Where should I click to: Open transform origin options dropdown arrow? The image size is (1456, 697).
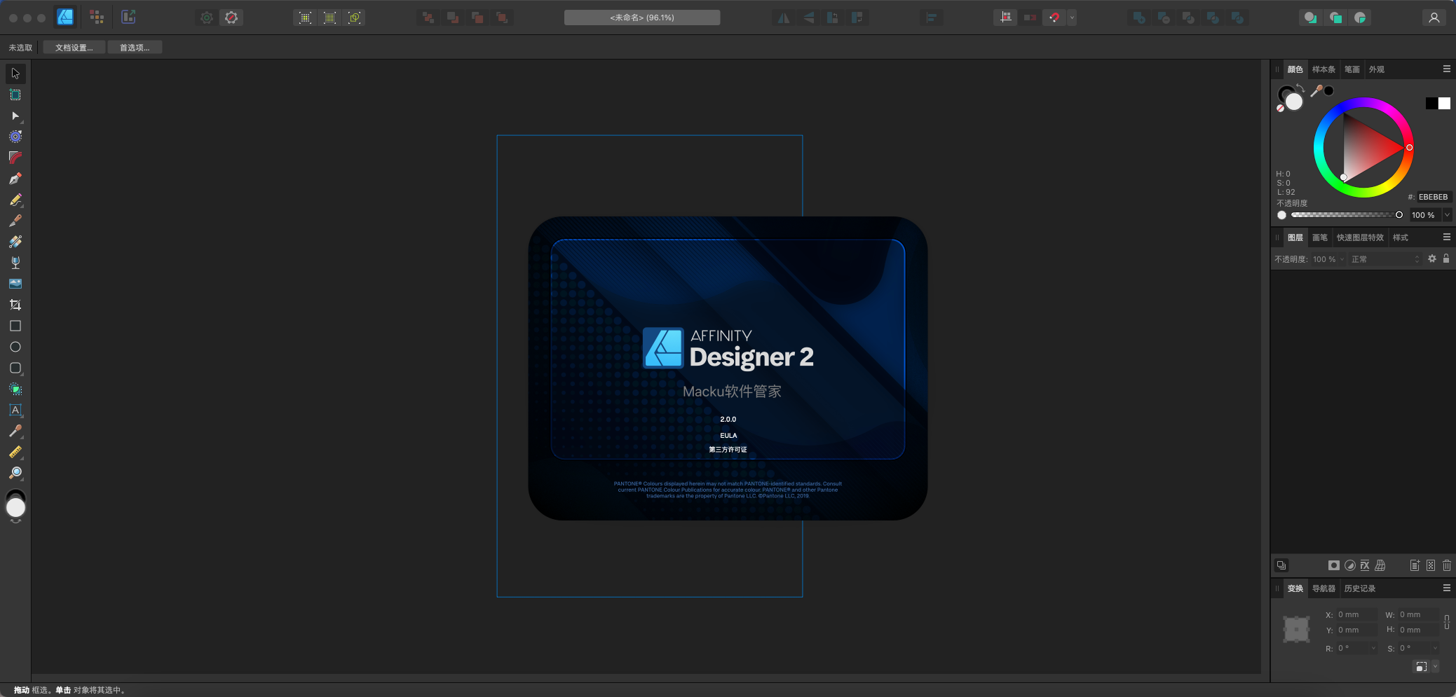click(1435, 667)
